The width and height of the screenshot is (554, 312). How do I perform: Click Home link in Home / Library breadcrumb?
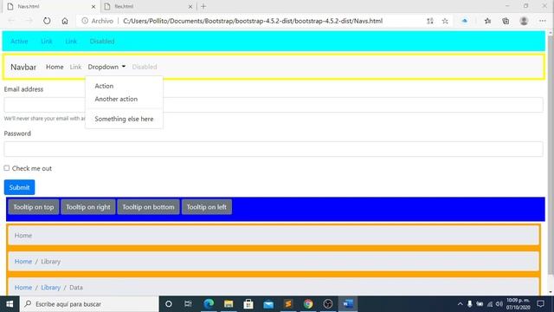click(23, 262)
